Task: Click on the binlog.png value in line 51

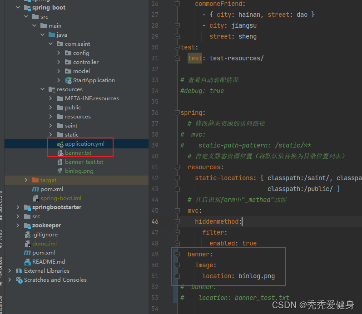Action: tap(256, 276)
